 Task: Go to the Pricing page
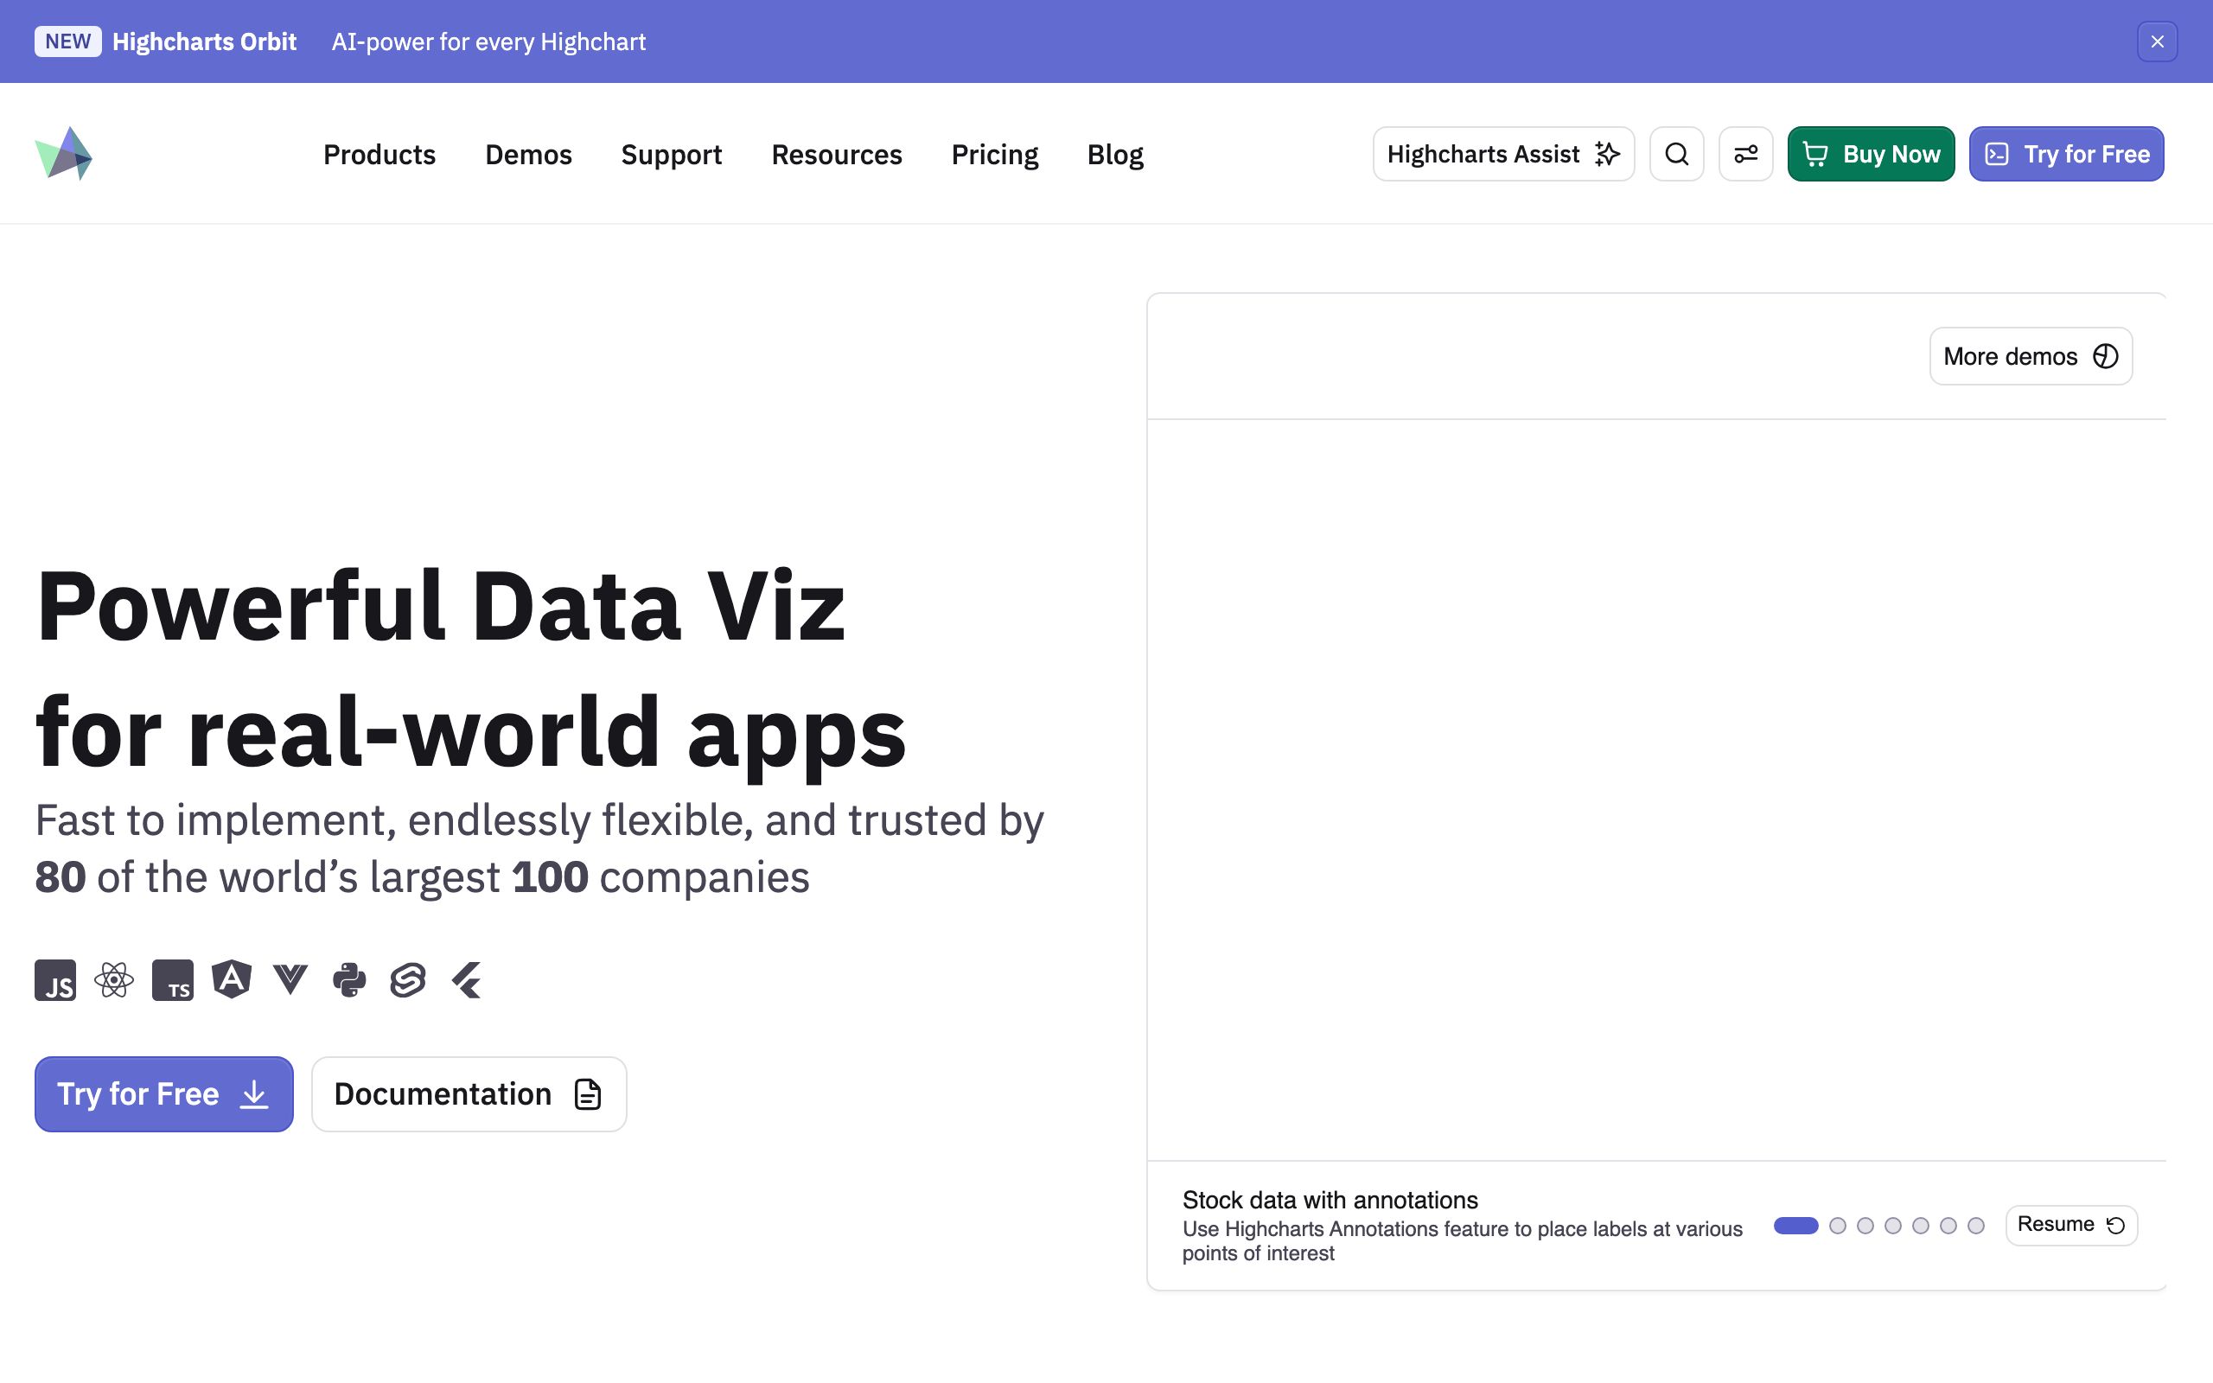click(x=995, y=155)
